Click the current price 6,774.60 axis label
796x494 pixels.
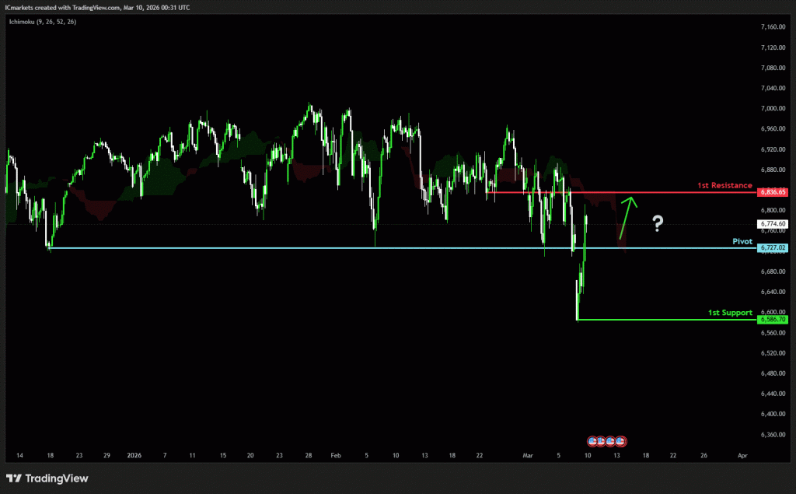(x=773, y=223)
